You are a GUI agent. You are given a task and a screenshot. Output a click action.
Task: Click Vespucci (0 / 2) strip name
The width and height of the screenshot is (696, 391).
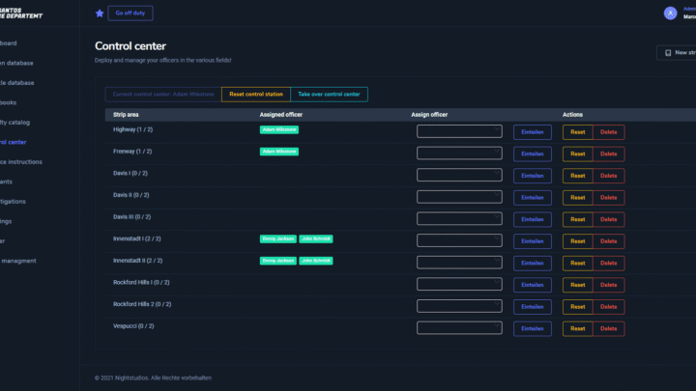click(133, 326)
